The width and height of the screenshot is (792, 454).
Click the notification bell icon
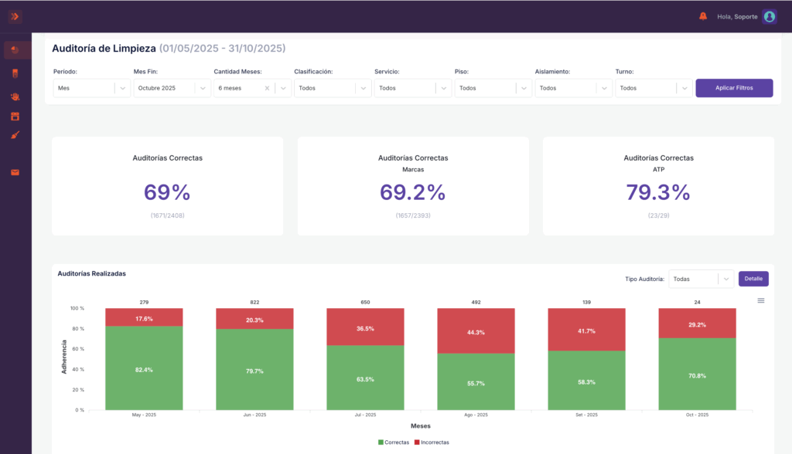click(702, 17)
